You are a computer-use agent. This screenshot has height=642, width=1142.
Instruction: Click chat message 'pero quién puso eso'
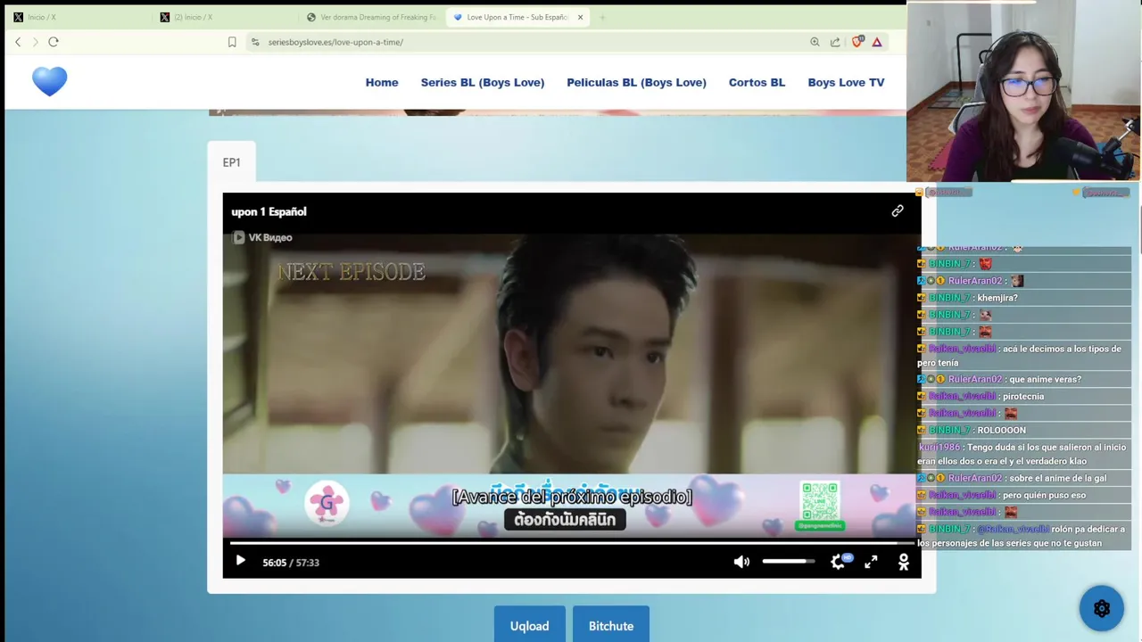click(1044, 495)
